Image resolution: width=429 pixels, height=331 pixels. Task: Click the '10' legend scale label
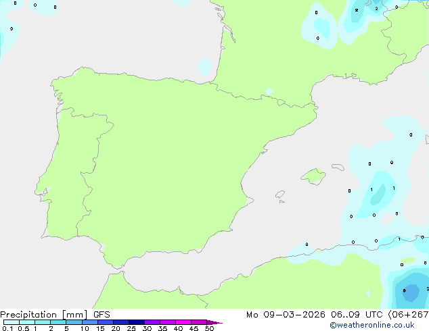click(85, 328)
